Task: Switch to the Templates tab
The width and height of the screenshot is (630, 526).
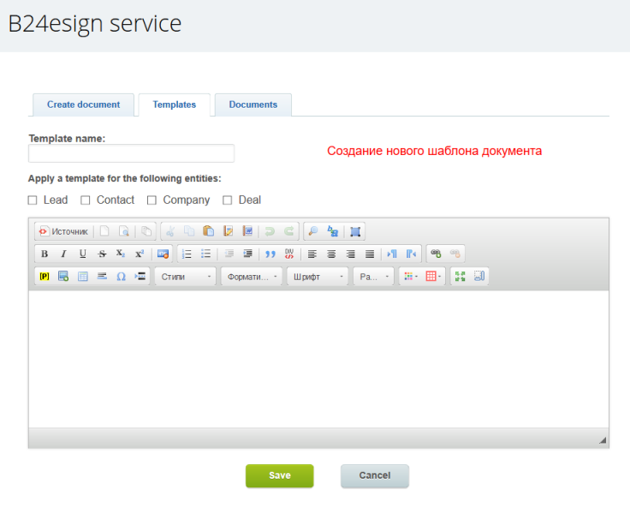Action: point(175,105)
